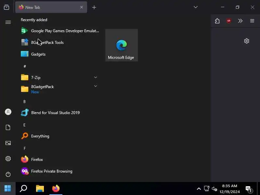The width and height of the screenshot is (260, 195).
Task: Open the uBlock Origin toolbar icon
Action: pyautogui.click(x=229, y=21)
